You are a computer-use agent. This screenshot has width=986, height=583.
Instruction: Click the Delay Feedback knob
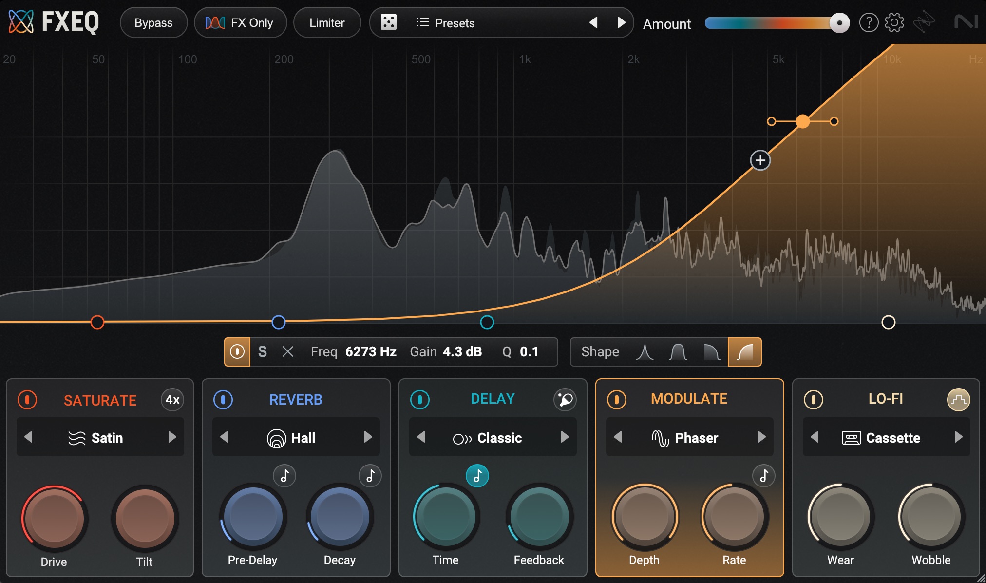click(x=539, y=517)
